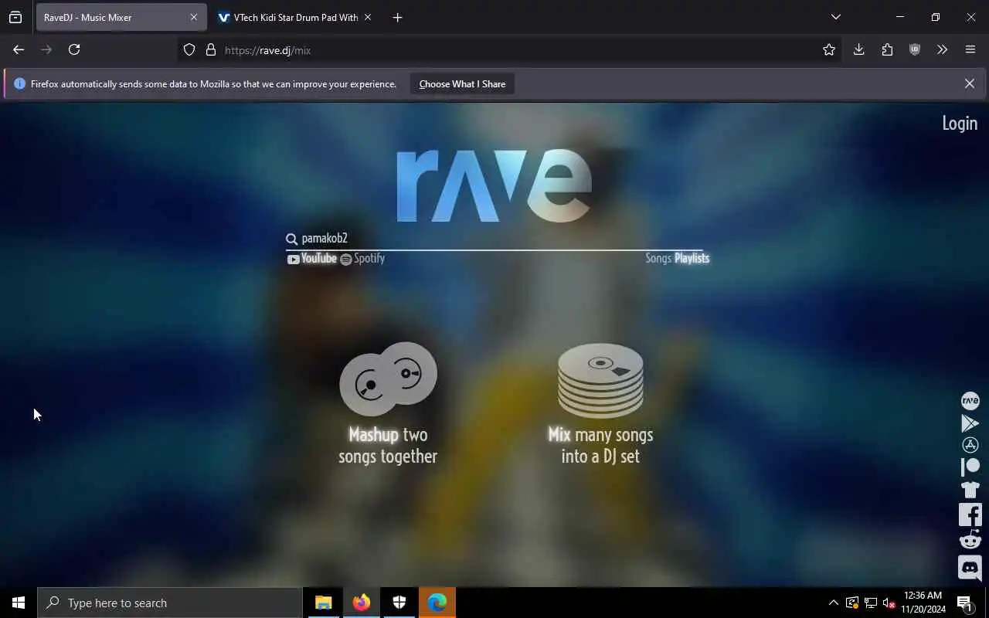Open the Apple App Store icon
This screenshot has height=618, width=989.
970,445
